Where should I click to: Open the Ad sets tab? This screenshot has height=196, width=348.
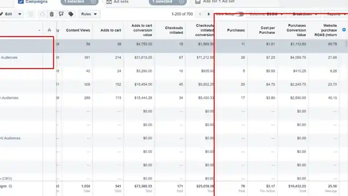[121, 1]
